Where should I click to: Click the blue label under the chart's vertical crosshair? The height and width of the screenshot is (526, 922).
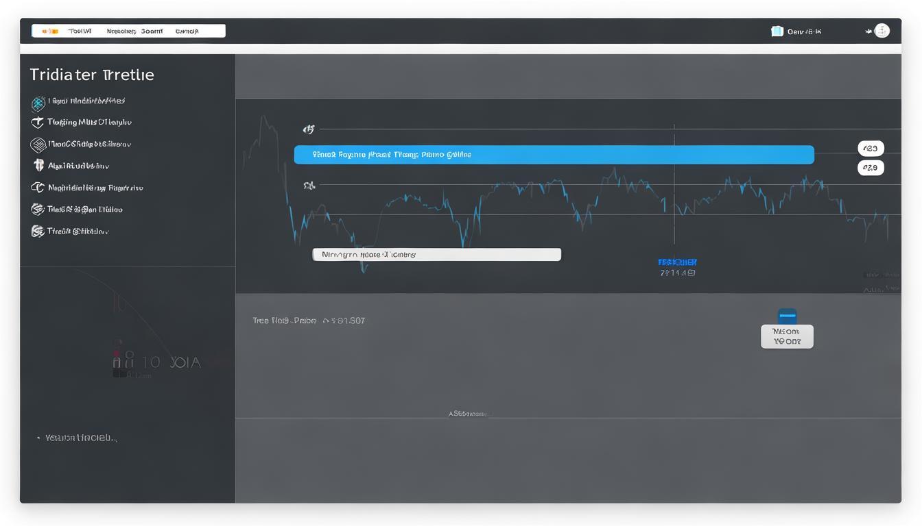click(x=677, y=262)
